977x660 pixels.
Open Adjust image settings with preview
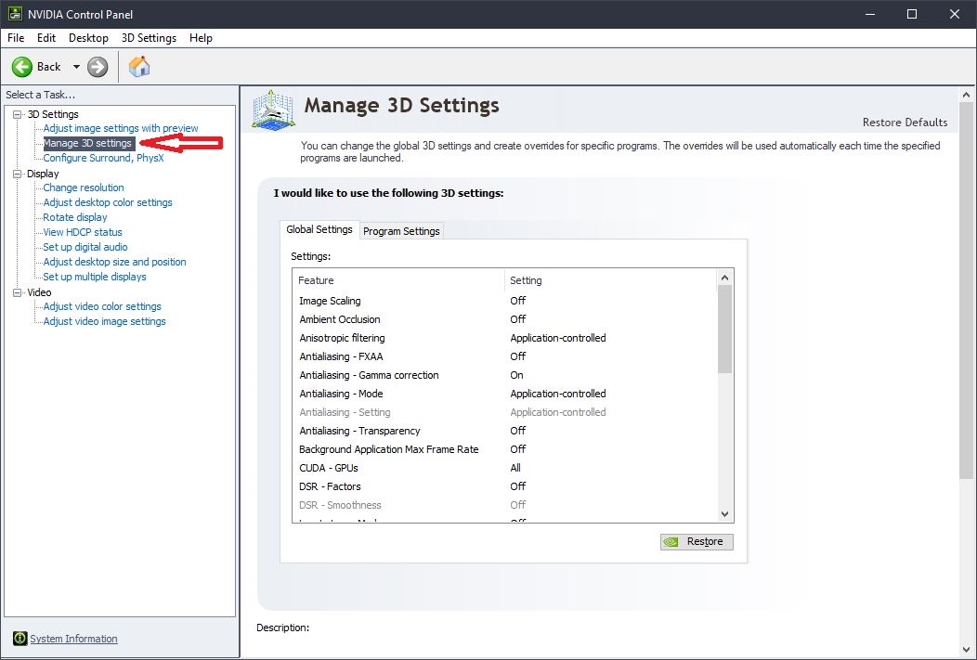pyautogui.click(x=119, y=128)
